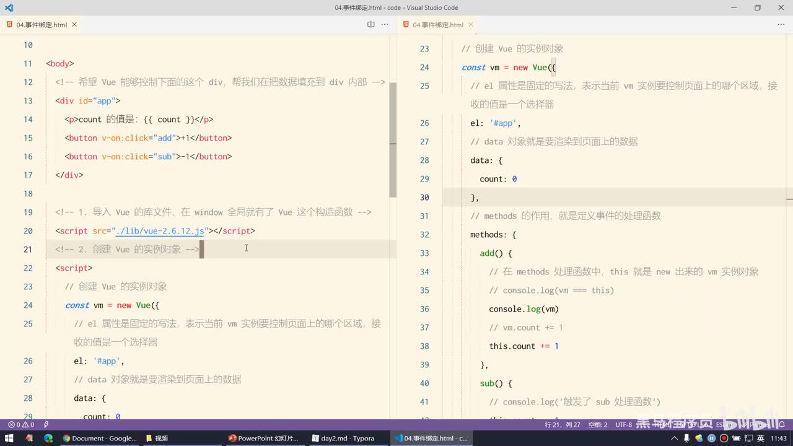The height and width of the screenshot is (446, 793).
Task: Split the left editor to the right
Action: pos(370,25)
